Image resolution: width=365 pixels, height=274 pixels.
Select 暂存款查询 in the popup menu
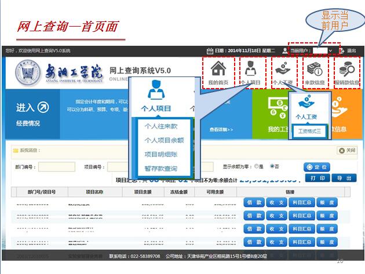[160, 169]
